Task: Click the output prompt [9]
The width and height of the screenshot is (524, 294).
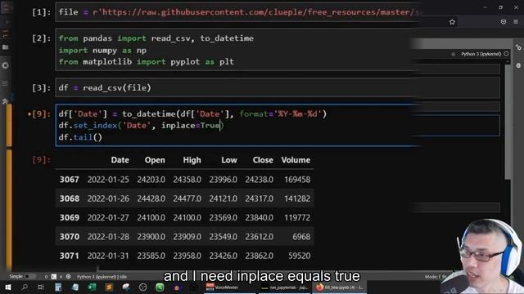Action: pyautogui.click(x=42, y=160)
